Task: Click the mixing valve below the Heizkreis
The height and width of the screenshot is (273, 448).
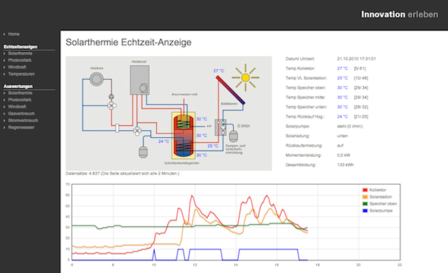Action: point(112,106)
